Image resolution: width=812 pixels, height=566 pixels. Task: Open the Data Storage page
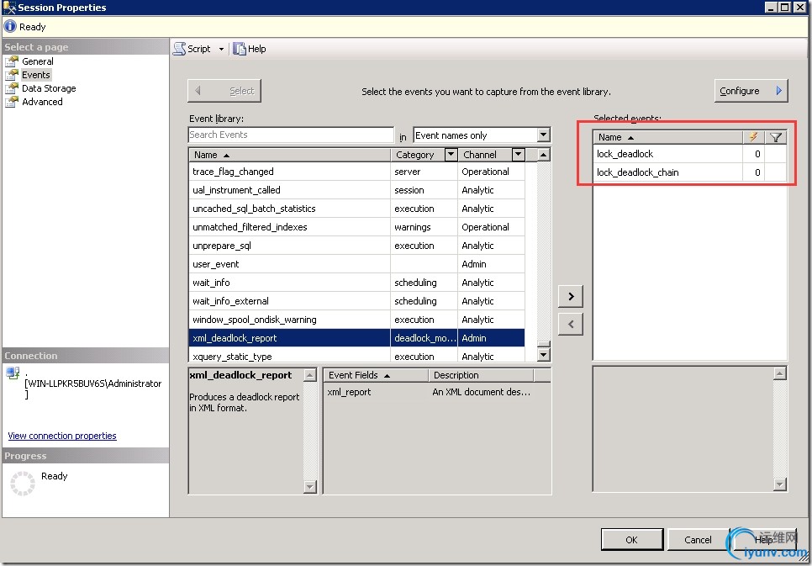[x=49, y=88]
